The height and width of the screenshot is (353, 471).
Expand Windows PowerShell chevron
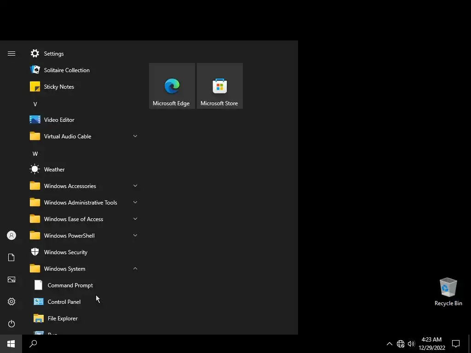(135, 235)
